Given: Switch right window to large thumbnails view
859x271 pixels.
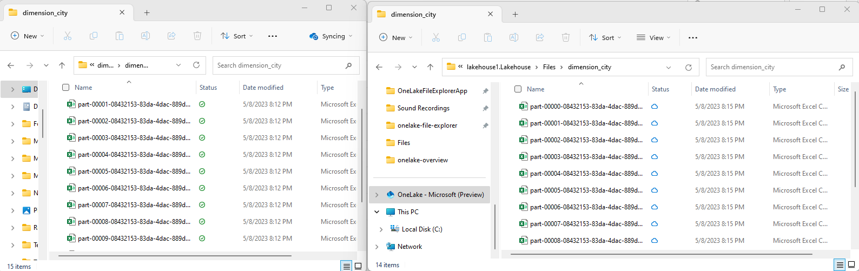Looking at the screenshot, I should pyautogui.click(x=851, y=265).
